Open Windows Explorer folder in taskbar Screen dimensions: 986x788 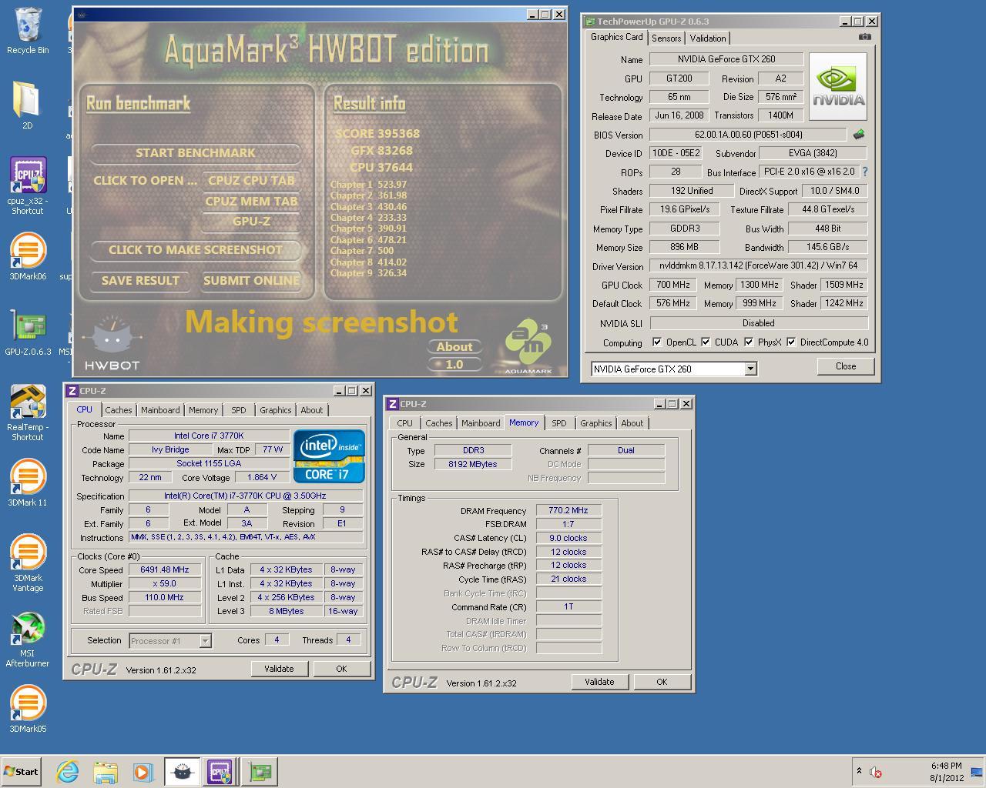click(106, 771)
